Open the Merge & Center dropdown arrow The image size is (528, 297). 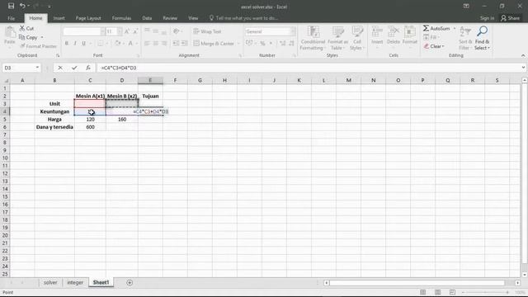[x=238, y=44]
